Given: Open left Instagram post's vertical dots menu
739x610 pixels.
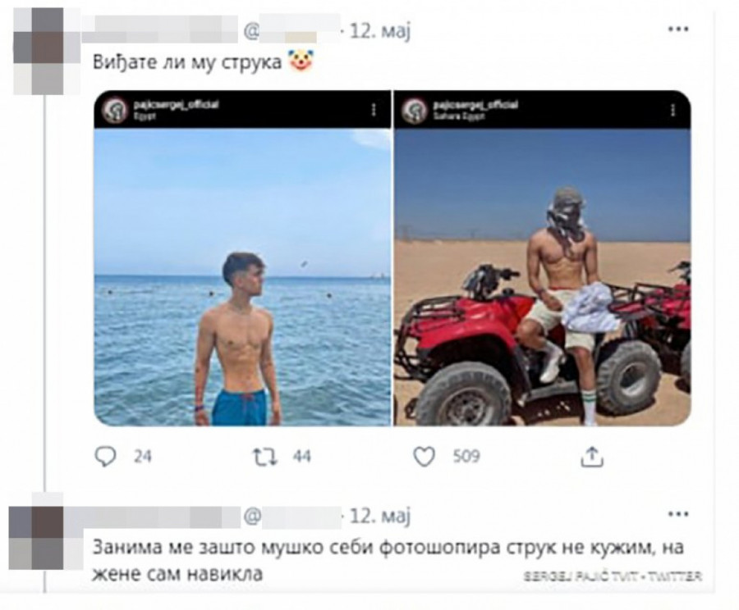Looking at the screenshot, I should click(x=374, y=110).
